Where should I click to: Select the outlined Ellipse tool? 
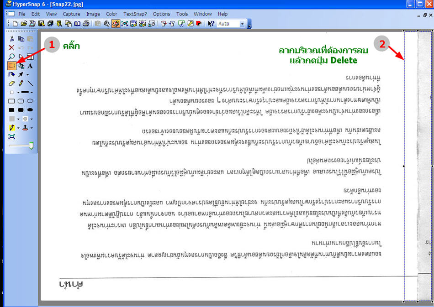(x=30, y=101)
